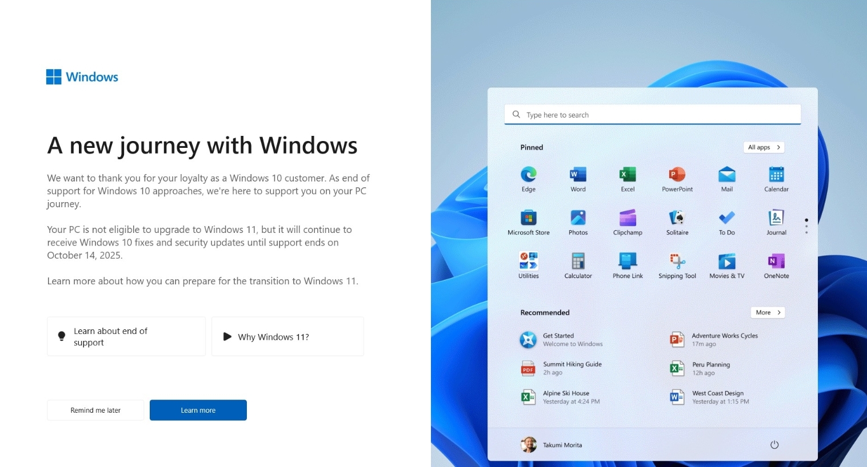This screenshot has width=867, height=467.
Task: Click the Windows logo at top left
Action: 54,77
